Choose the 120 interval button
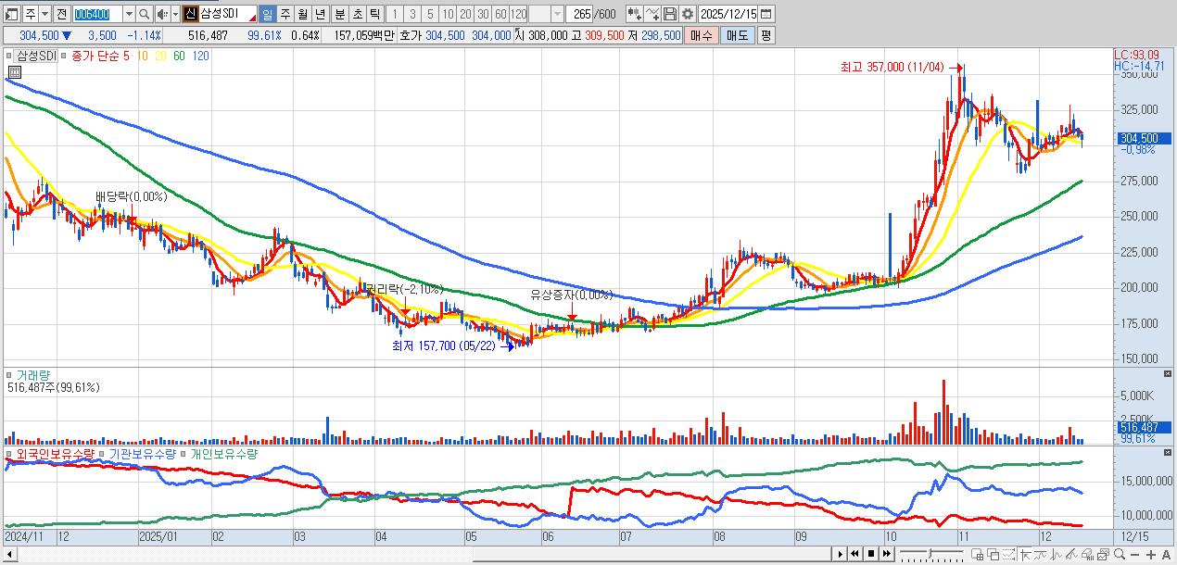 517,14
